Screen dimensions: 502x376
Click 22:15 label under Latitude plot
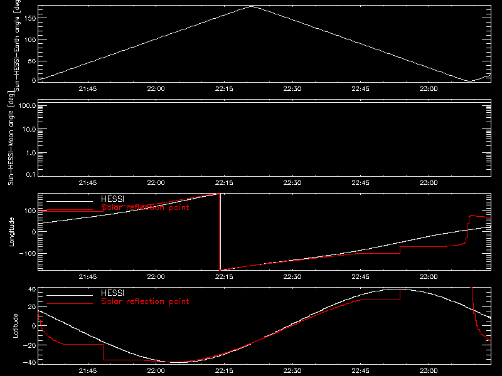pyautogui.click(x=224, y=371)
